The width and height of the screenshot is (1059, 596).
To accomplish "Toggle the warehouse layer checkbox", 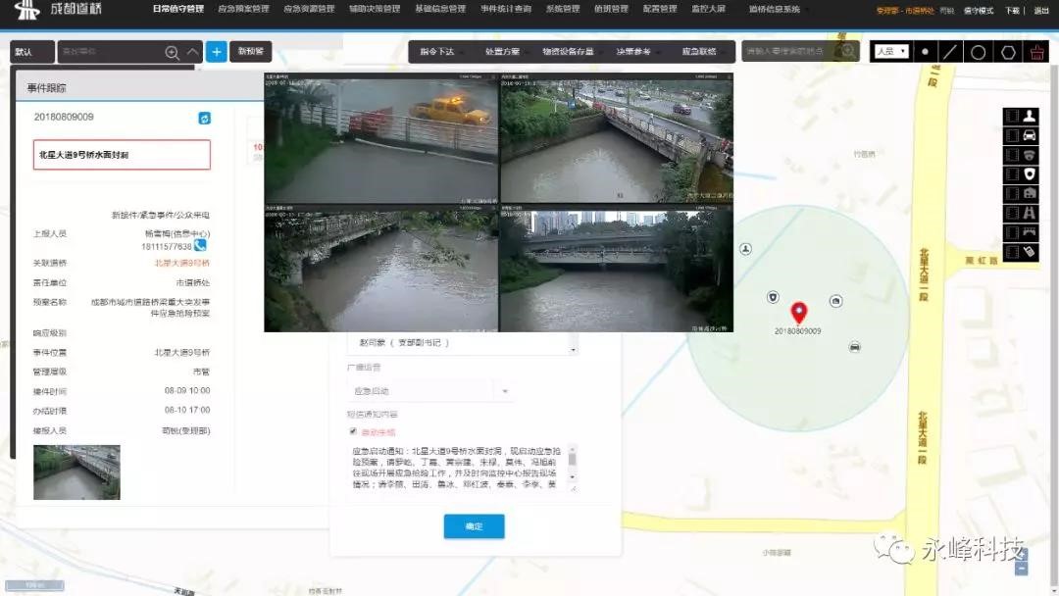I will coord(1012,194).
